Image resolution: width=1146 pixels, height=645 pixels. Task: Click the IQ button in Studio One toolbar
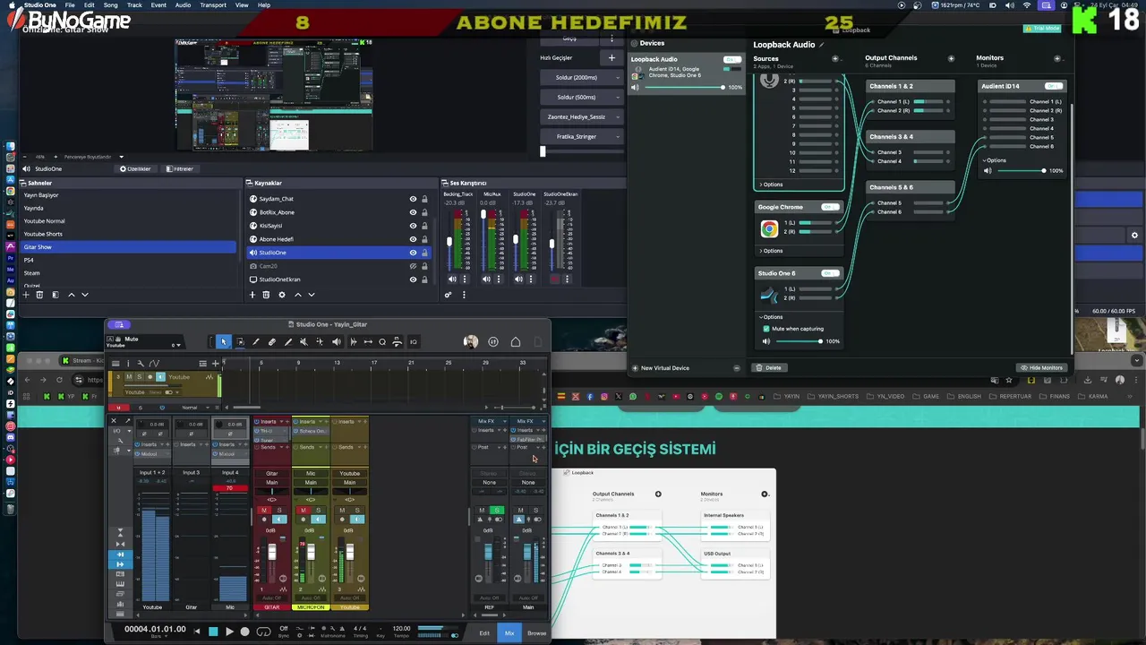[x=413, y=342]
